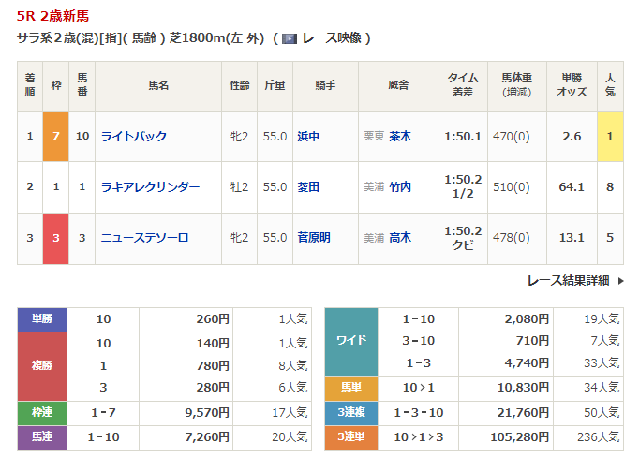Click trainer name 竹内
Screen dimensions: 639x458
point(400,187)
